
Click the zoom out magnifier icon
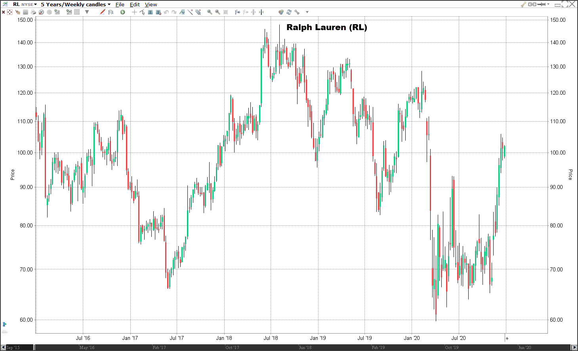(x=217, y=12)
